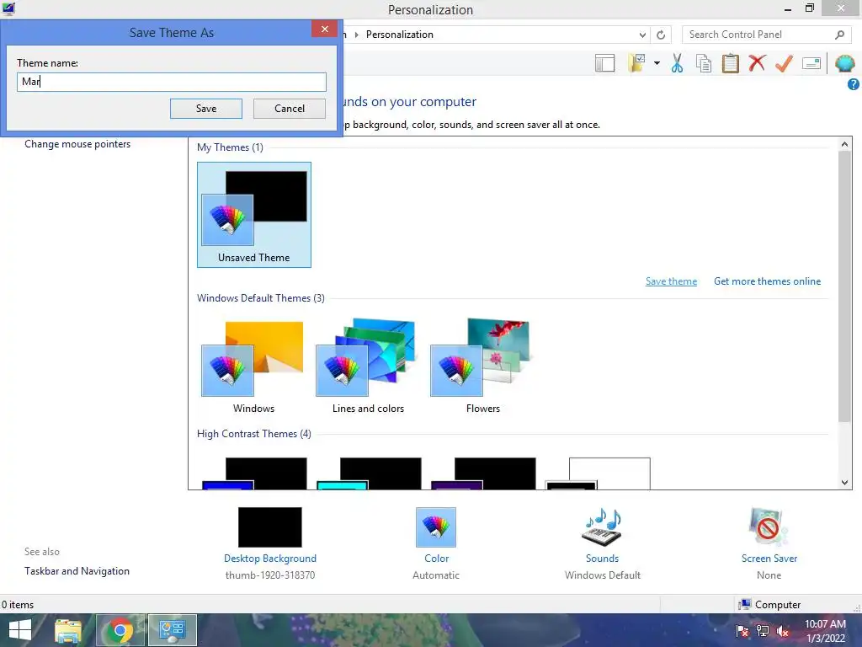Open File Explorer from taskbar
The image size is (862, 647).
68,630
